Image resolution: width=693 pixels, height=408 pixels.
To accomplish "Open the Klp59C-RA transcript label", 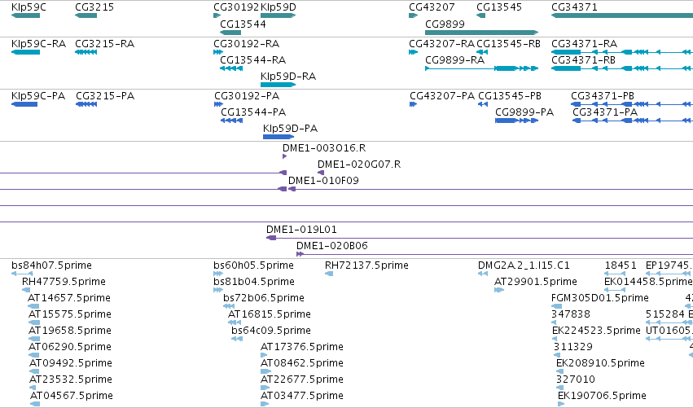I will coord(38,44).
